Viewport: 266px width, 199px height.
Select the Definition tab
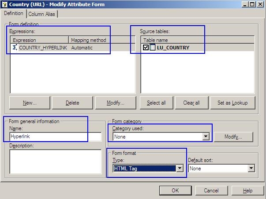pos(14,14)
